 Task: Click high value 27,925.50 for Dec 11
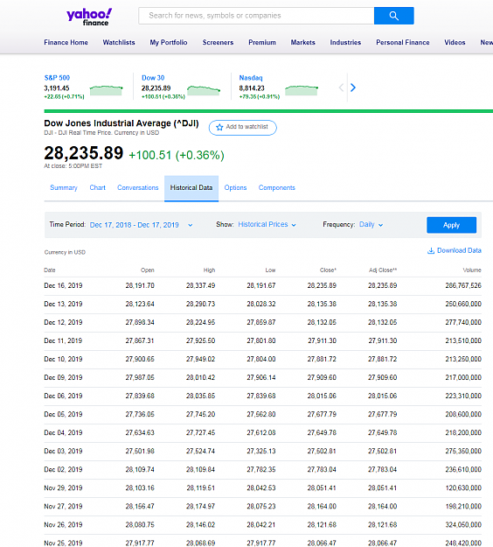point(201,340)
